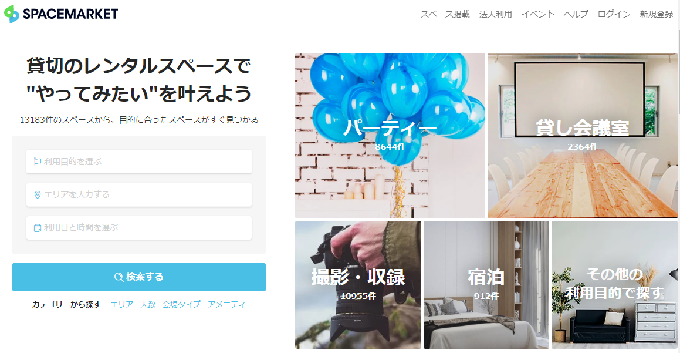Screen dimensions: 680x353
Task: Click the location pin icon in area field
Action: coord(38,195)
